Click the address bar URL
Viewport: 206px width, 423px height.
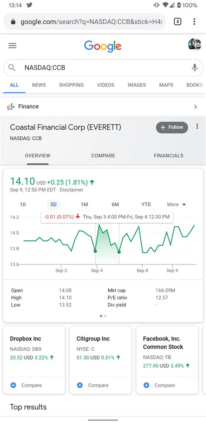[91, 22]
